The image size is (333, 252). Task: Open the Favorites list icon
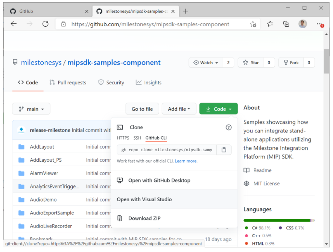(x=270, y=24)
